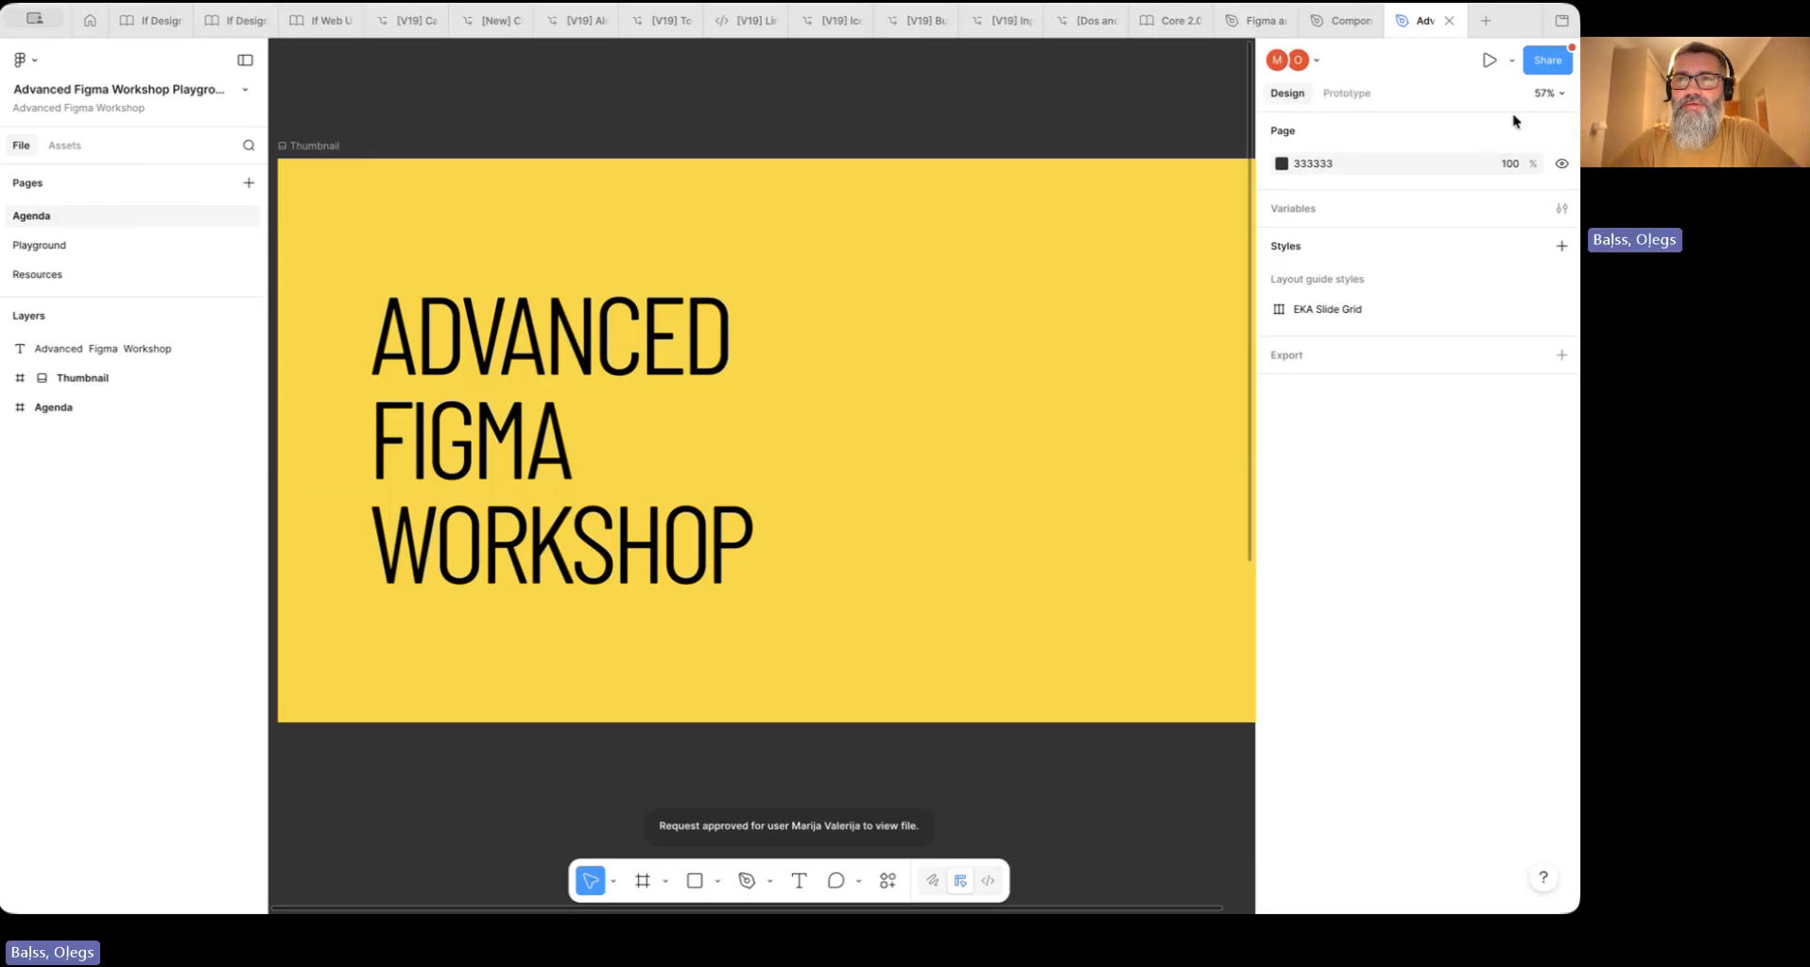The width and height of the screenshot is (1810, 967).
Task: Select the Comment tool
Action: [x=836, y=881]
